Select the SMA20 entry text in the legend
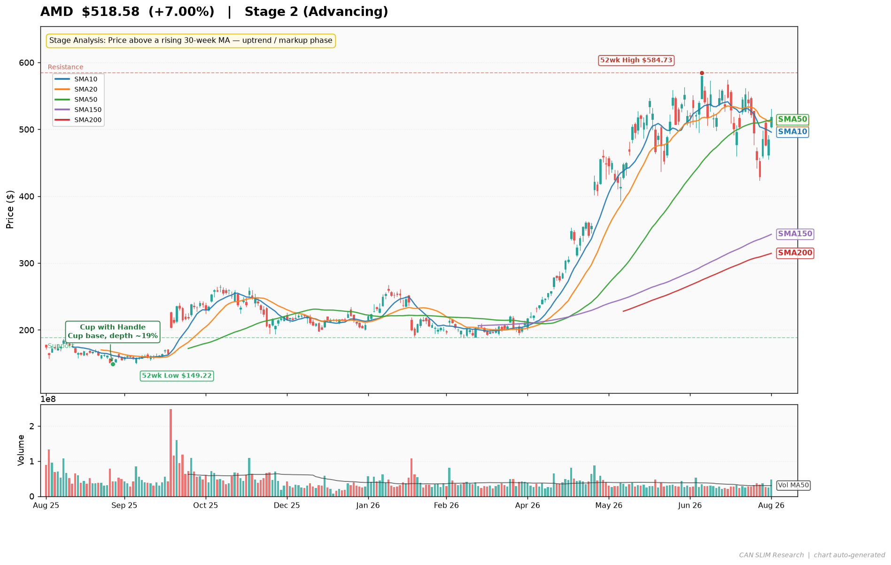This screenshot has height=565, width=891. click(86, 89)
